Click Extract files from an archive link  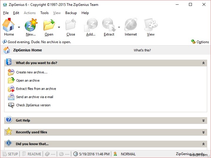point(36,89)
